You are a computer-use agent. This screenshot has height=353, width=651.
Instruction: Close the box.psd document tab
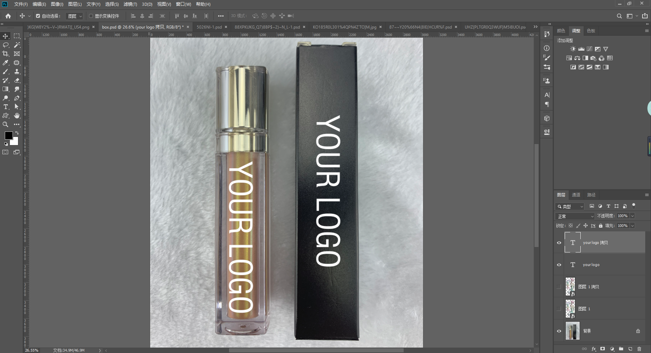(188, 27)
